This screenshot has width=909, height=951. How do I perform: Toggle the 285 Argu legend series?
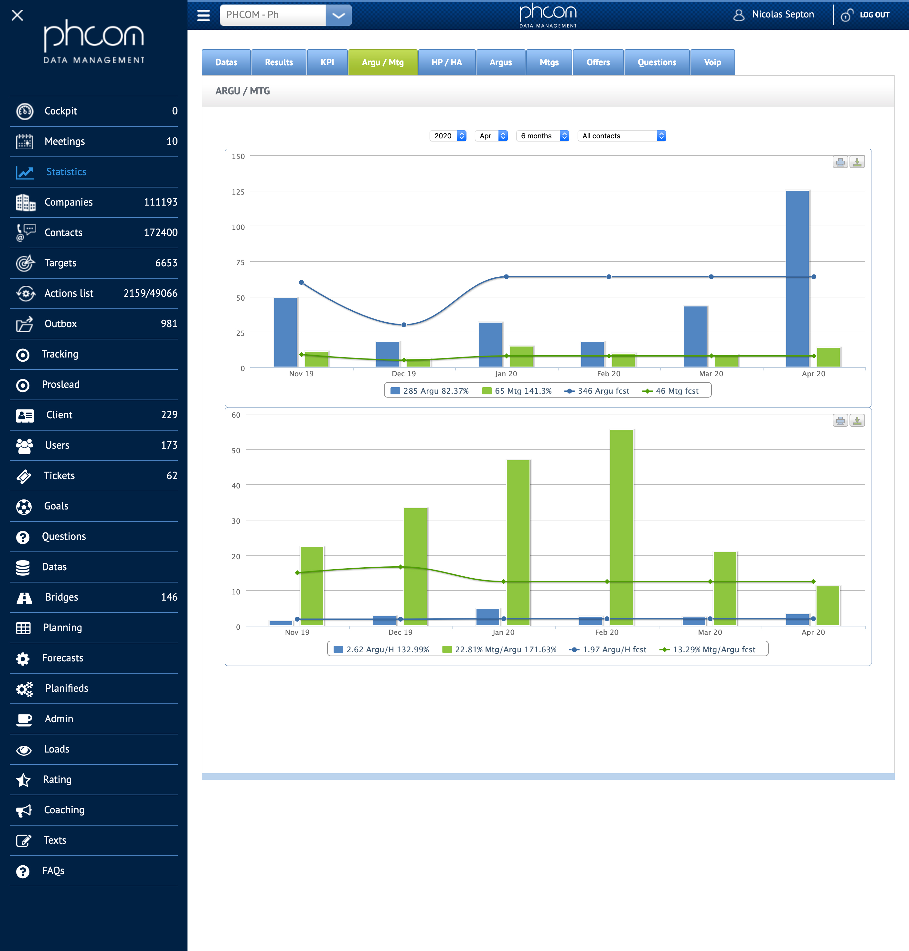pos(429,391)
